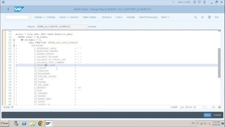This screenshot has height=127, width=225.
Task: Open the hamburger menu at top left
Action: point(3,2)
